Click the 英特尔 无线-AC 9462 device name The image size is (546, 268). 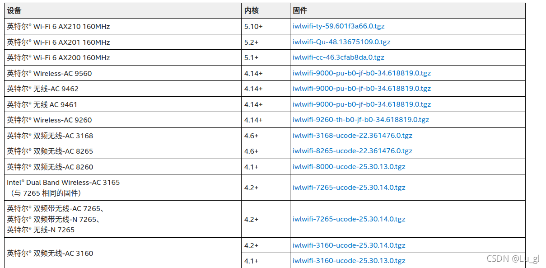[42, 89]
